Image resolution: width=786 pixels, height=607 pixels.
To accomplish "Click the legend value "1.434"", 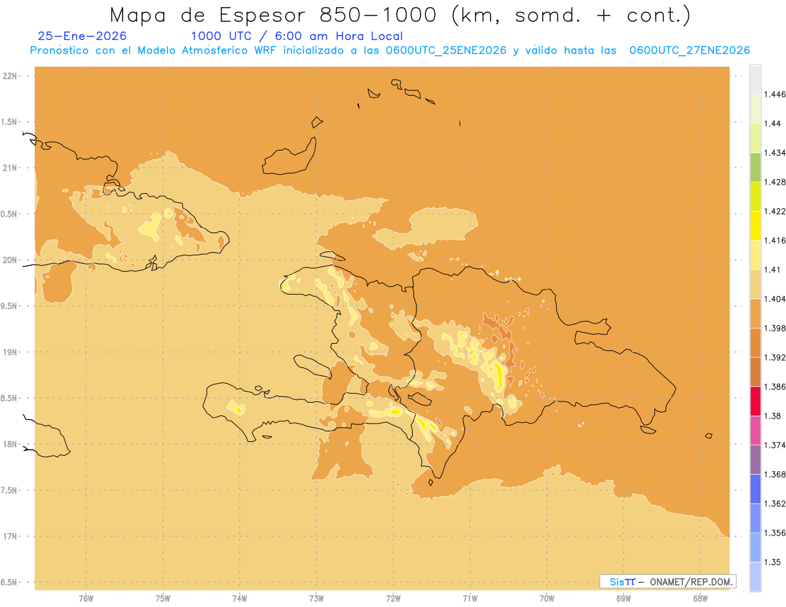I will tap(775, 153).
